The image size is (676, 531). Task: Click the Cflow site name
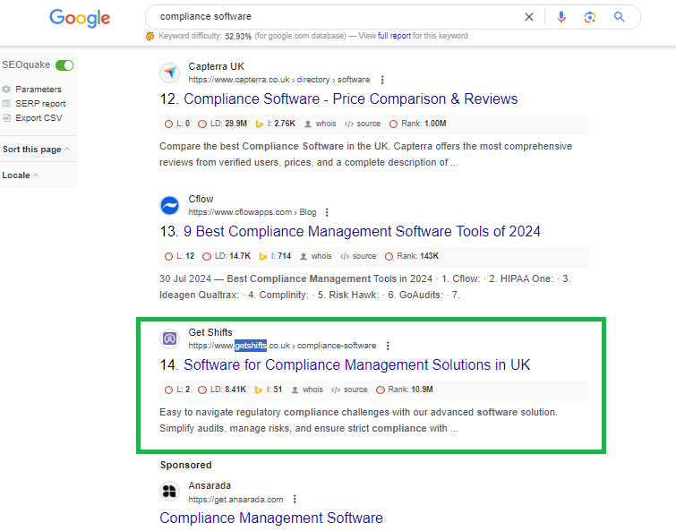tap(201, 199)
